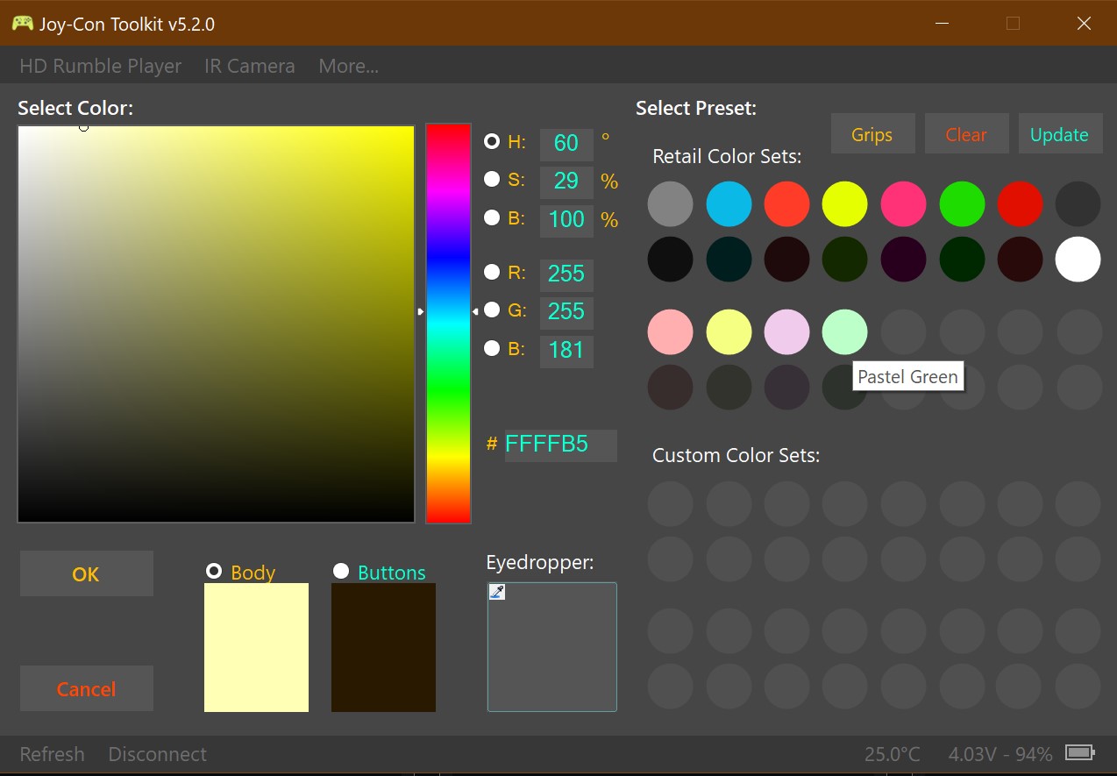Click the battery icon in status bar
Viewport: 1117px width, 776px height.
pyautogui.click(x=1079, y=753)
